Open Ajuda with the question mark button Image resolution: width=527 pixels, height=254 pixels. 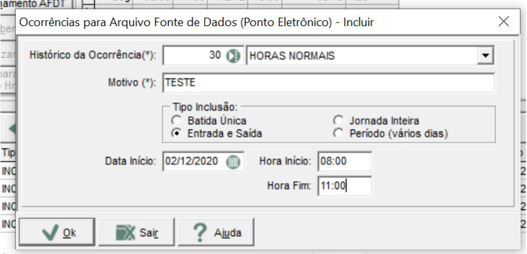pos(216,233)
